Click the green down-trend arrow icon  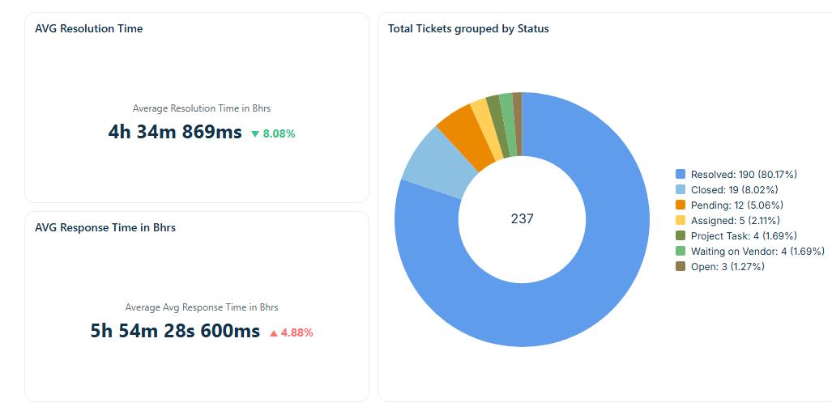tap(255, 134)
